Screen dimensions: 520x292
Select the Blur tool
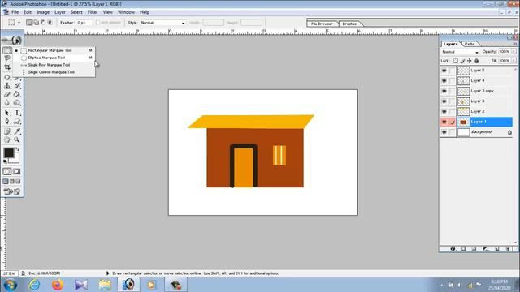(x=7, y=103)
